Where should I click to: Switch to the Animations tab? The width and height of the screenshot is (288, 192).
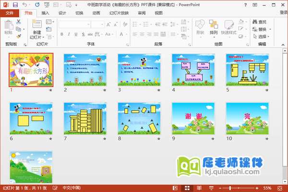(x=96, y=13)
